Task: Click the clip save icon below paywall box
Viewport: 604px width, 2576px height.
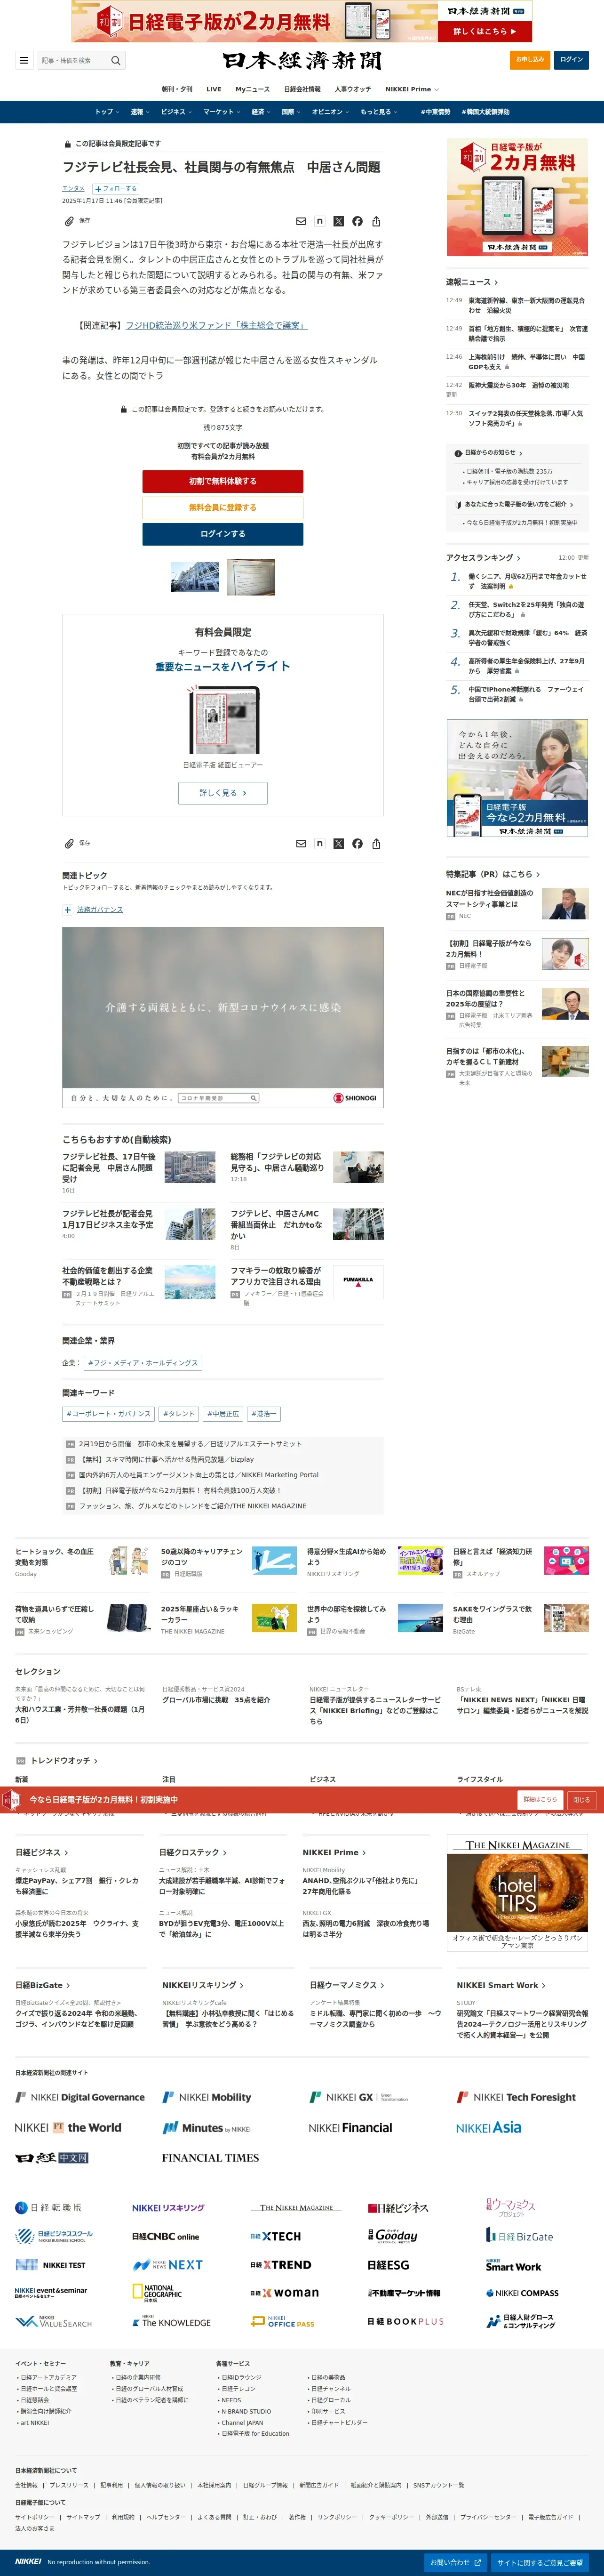Action: pos(69,843)
